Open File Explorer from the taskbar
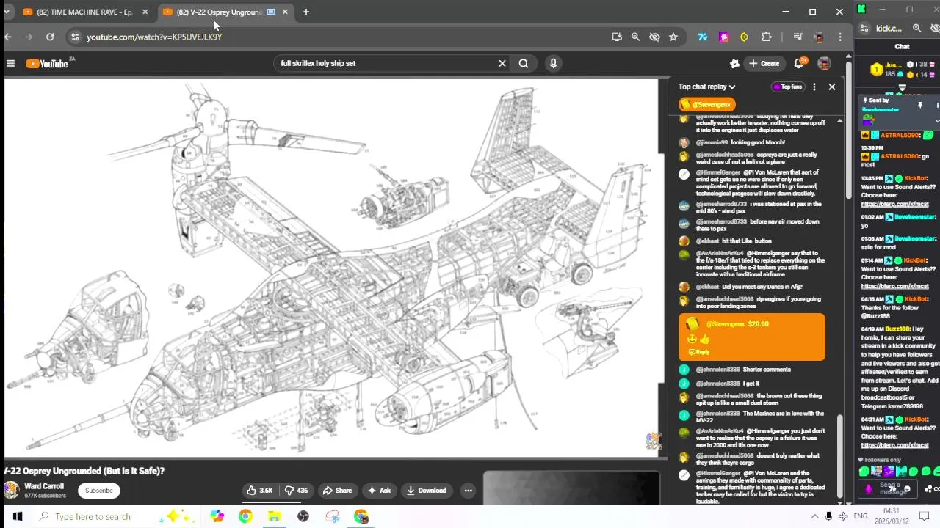Image resolution: width=940 pixels, height=528 pixels. (x=274, y=516)
